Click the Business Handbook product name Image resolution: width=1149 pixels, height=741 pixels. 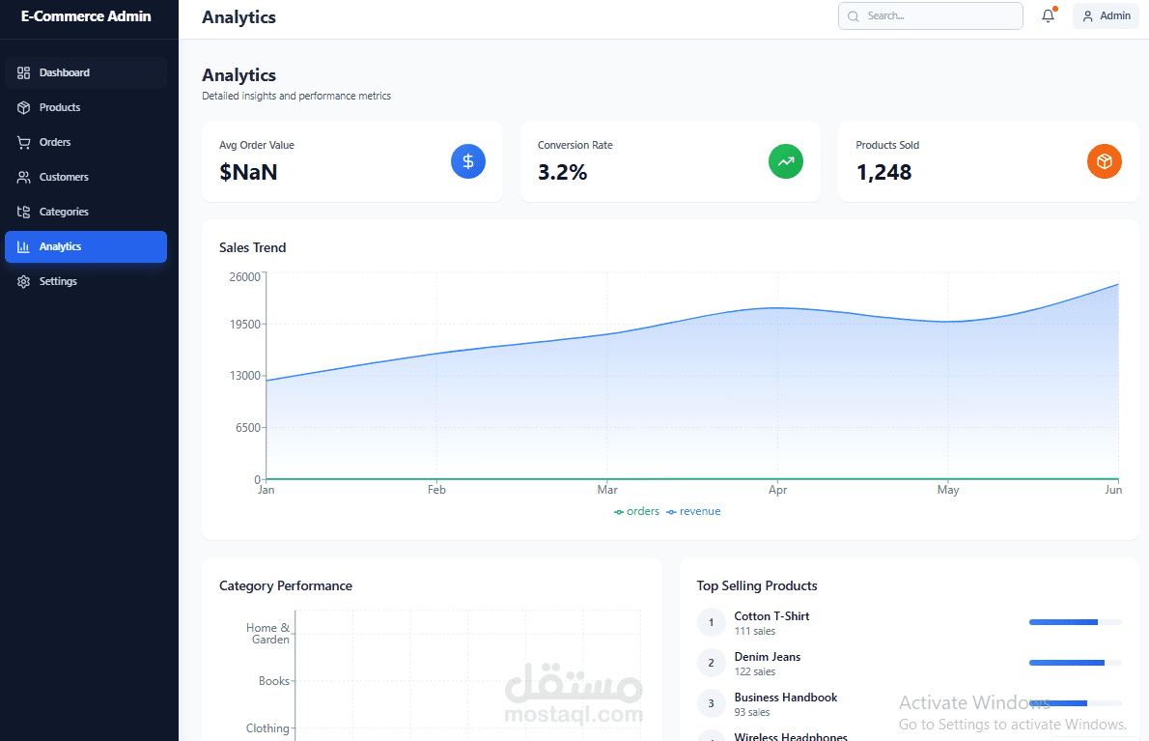tap(786, 698)
